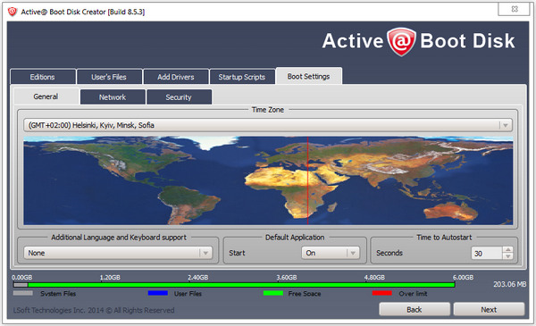The image size is (536, 326).
Task: Click the gray System Files legend swatch
Action: pyautogui.click(x=23, y=293)
